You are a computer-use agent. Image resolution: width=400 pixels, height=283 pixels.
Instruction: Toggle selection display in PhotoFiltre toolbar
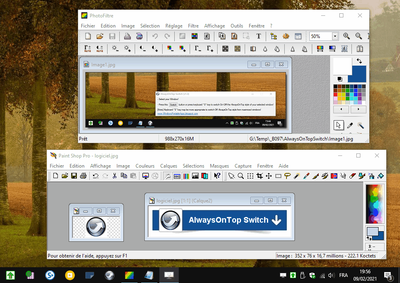pyautogui.click(x=246, y=36)
